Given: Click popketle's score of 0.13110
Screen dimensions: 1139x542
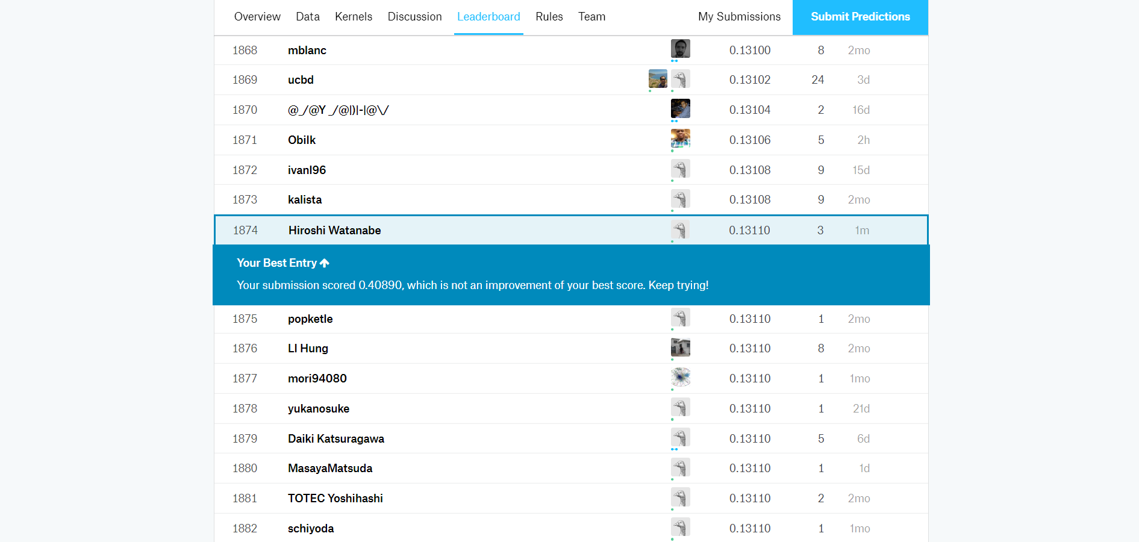Looking at the screenshot, I should tap(750, 319).
